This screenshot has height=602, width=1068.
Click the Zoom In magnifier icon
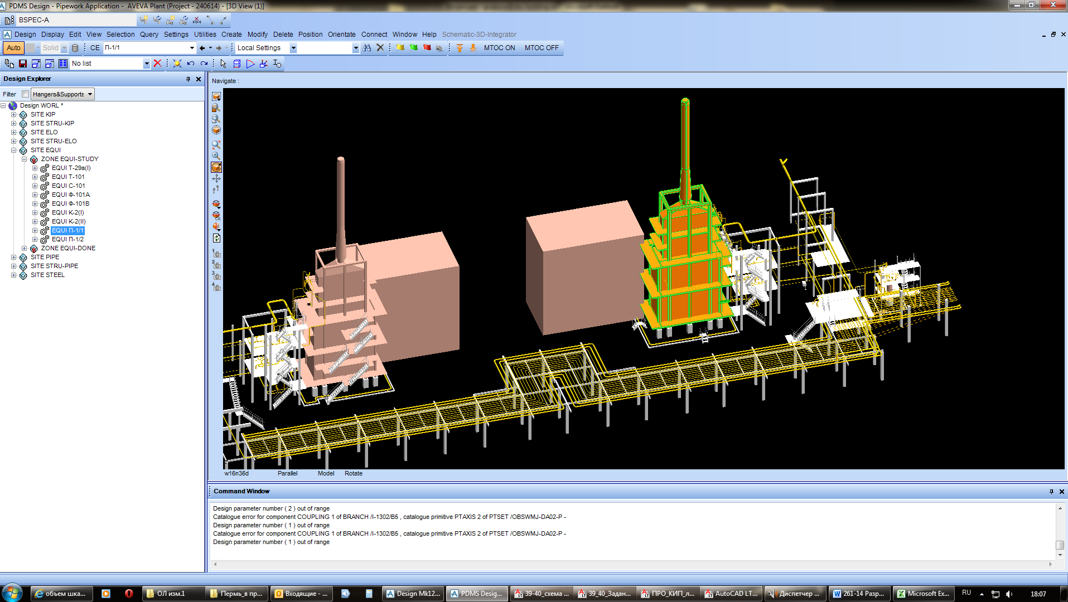click(x=216, y=156)
